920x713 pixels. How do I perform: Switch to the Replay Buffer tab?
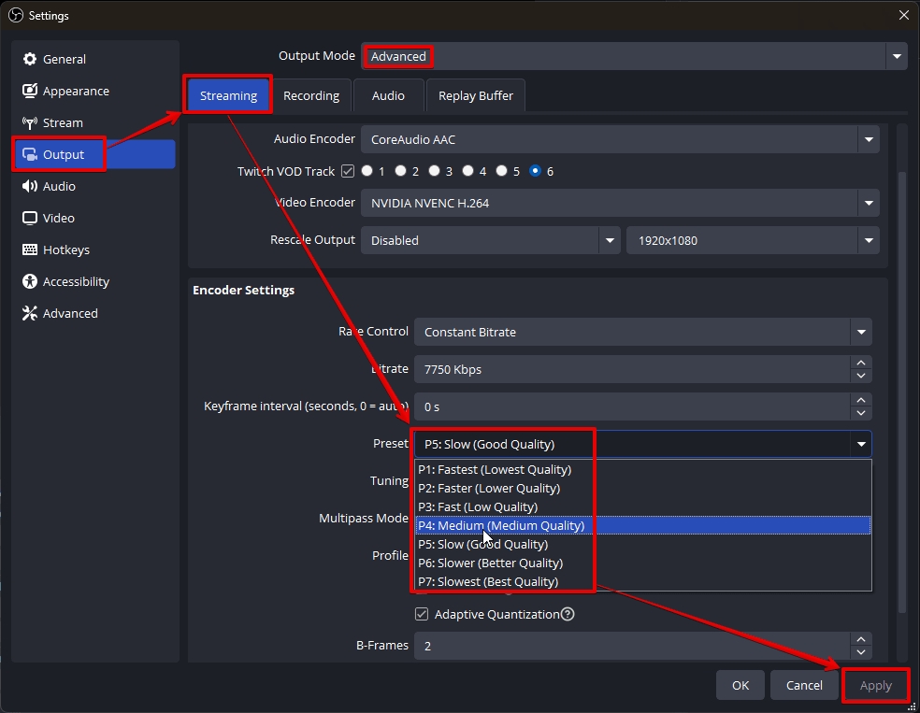(x=476, y=95)
